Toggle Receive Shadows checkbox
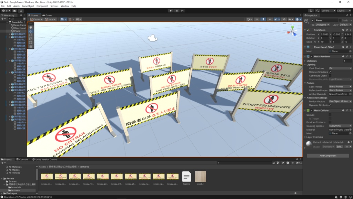This screenshot has height=199, width=353. (x=330, y=72)
